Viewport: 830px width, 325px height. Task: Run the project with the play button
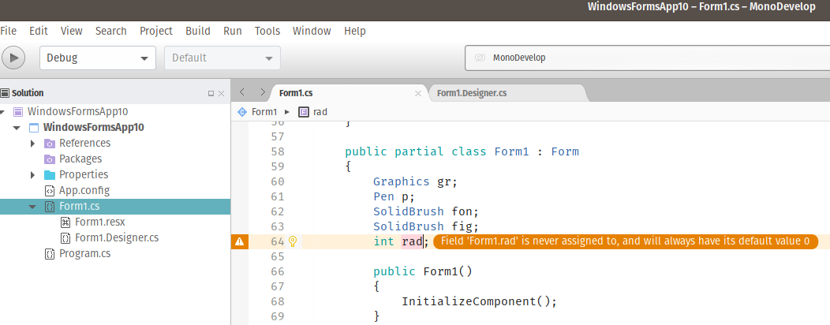tap(13, 58)
